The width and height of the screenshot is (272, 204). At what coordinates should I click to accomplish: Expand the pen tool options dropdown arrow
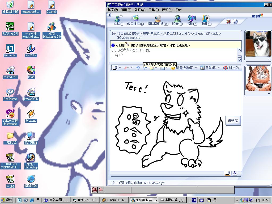click(120, 68)
